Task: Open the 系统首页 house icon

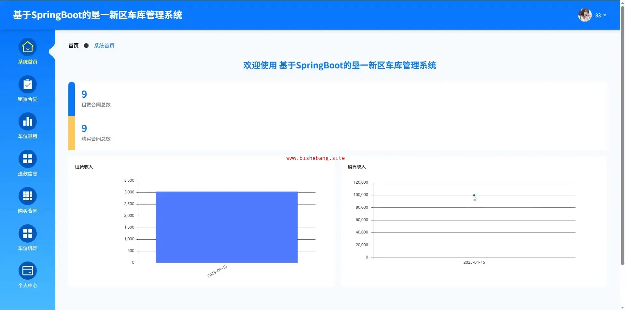Action: [x=28, y=47]
